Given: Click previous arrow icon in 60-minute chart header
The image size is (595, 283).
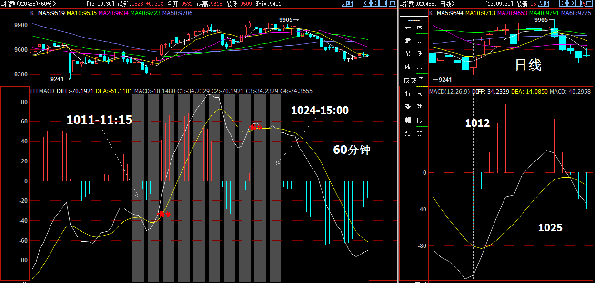Looking at the screenshot, I should 367,4.
